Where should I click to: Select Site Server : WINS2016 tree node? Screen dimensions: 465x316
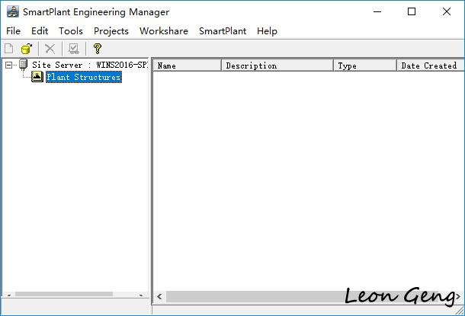pos(89,65)
